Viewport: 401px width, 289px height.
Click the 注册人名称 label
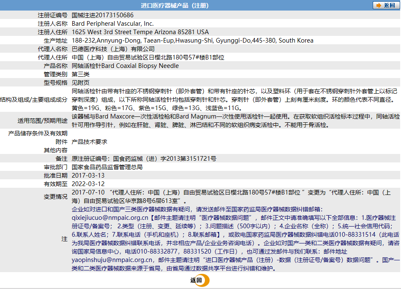click(53, 24)
